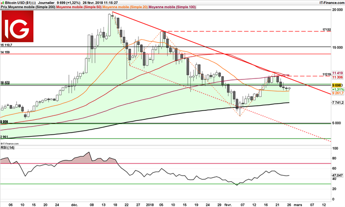Click the IG logo

[x=18, y=26]
